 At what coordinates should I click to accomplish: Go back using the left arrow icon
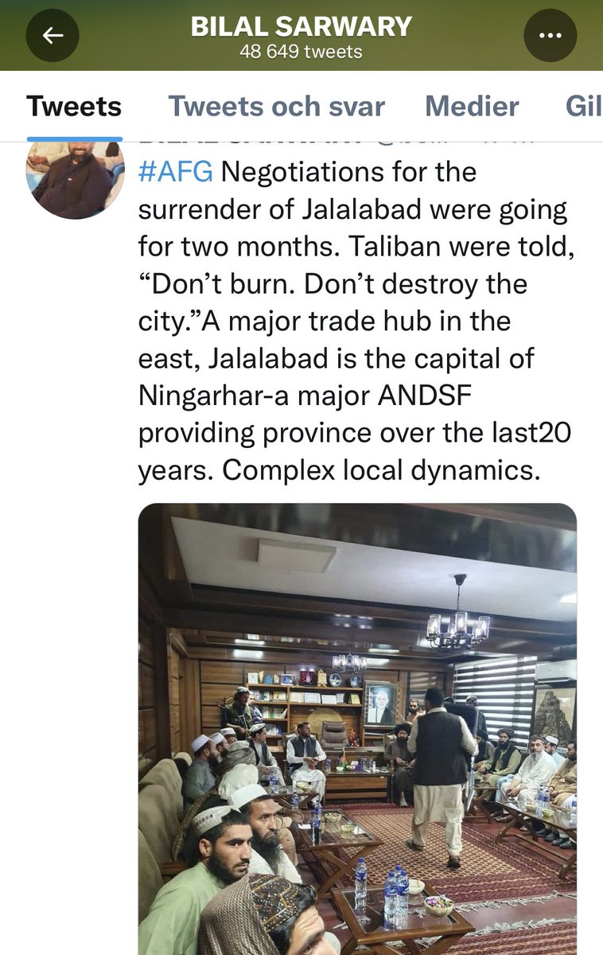coord(53,35)
